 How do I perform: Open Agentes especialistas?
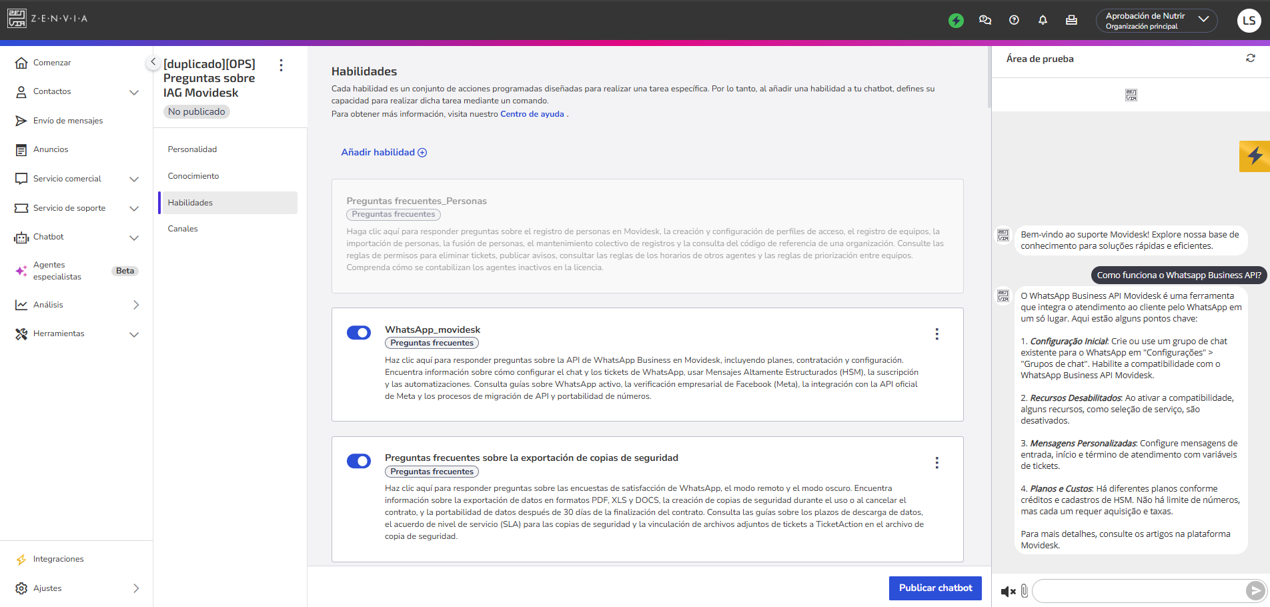pos(57,271)
